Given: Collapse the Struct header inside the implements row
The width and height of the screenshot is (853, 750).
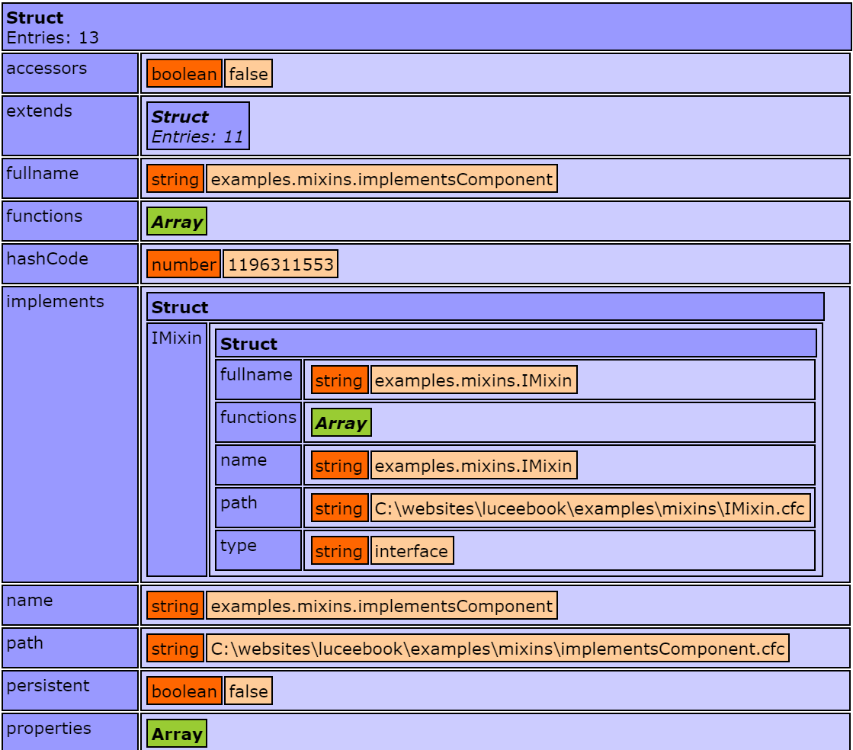Looking at the screenshot, I should click(485, 307).
